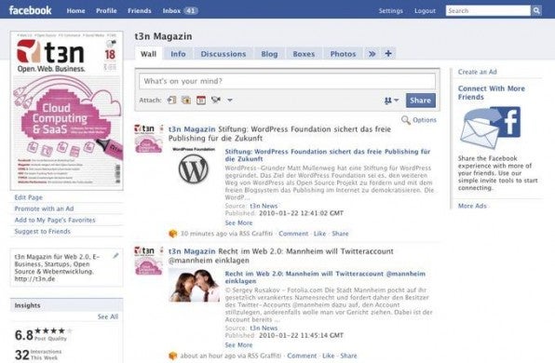The height and width of the screenshot is (363, 555).
Task: Click t3n Magazin name on Mannheim post
Action: 192,251
